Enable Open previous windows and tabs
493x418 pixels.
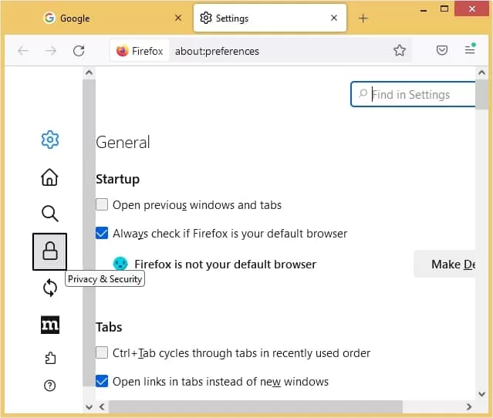point(102,204)
